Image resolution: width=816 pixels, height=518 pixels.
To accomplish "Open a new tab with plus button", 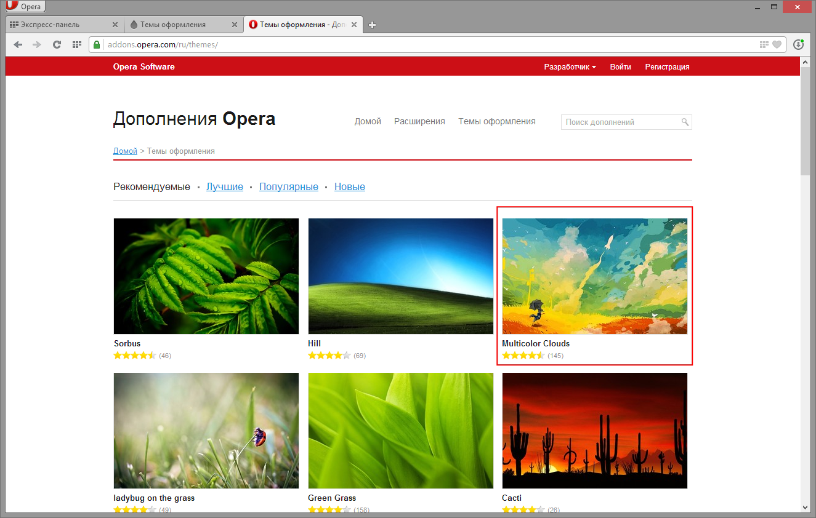I will point(372,25).
